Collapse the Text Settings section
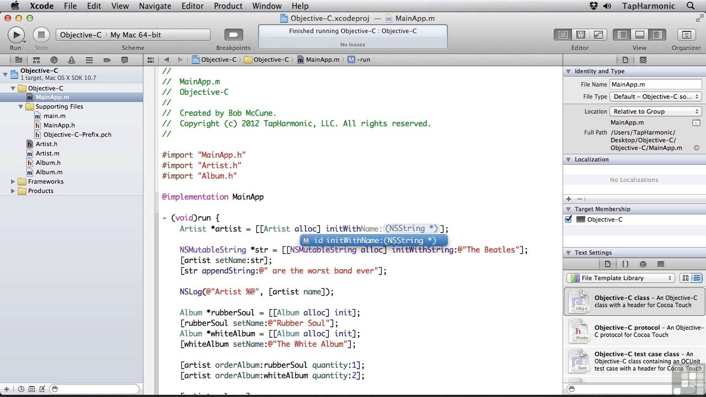 tap(569, 253)
